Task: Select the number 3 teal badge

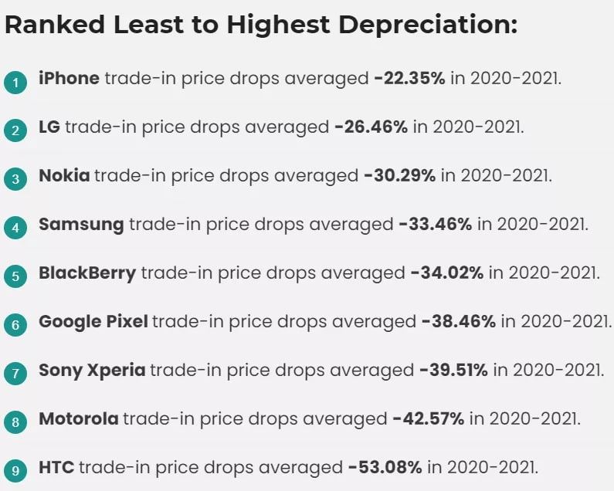Action: (x=15, y=179)
